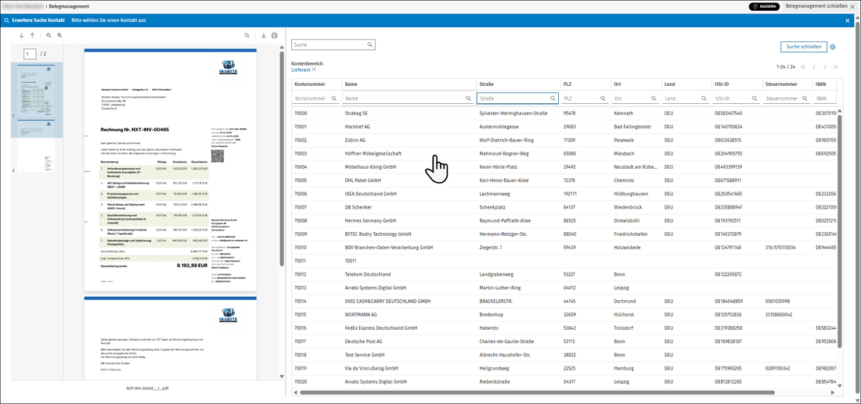Close the Erweiterte Suche Kontakt bar

click(847, 20)
